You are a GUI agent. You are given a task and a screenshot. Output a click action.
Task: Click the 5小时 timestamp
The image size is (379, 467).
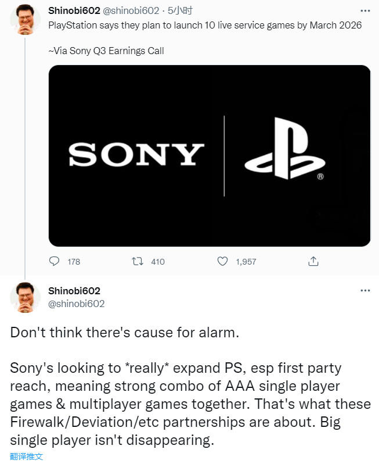coord(180,10)
